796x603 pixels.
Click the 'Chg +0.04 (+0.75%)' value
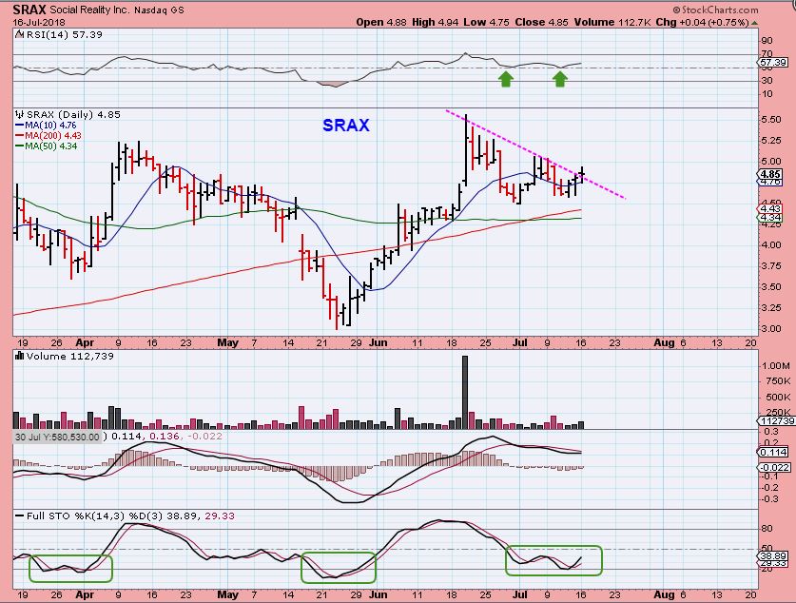tap(703, 22)
